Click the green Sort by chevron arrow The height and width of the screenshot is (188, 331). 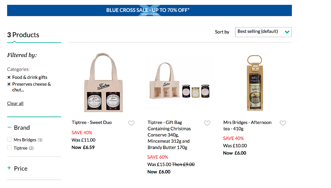pyautogui.click(x=287, y=32)
